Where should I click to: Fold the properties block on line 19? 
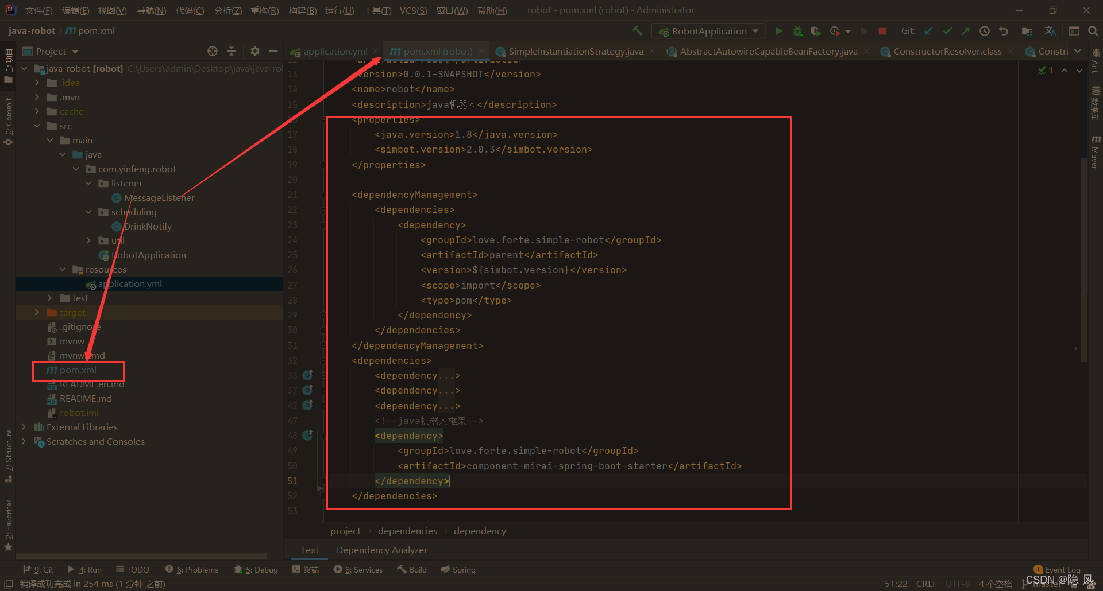point(323,165)
